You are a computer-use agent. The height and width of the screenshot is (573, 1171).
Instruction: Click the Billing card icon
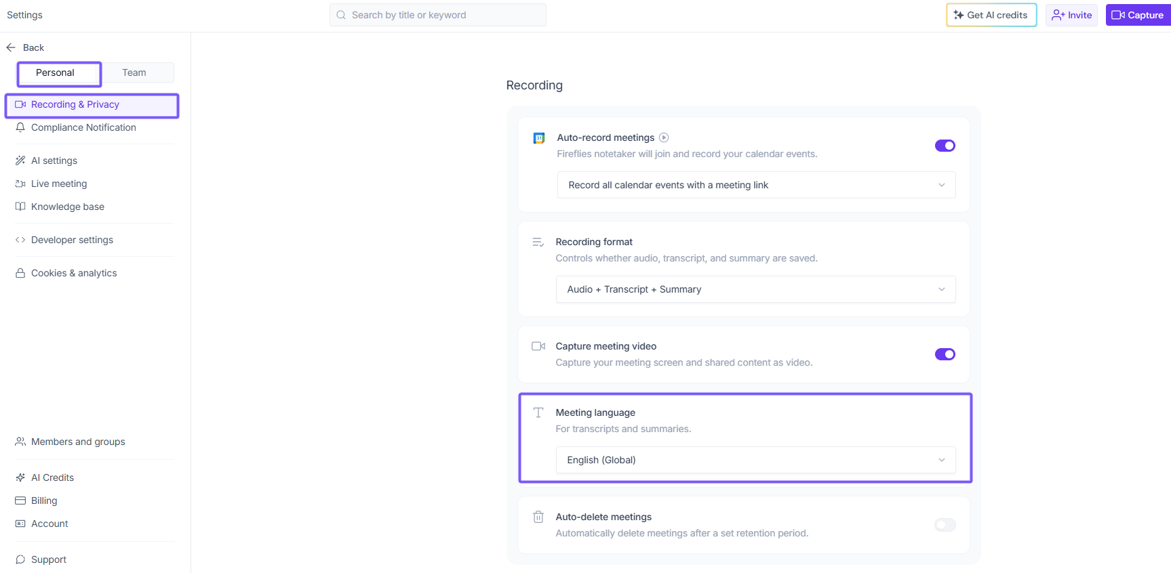tap(20, 501)
